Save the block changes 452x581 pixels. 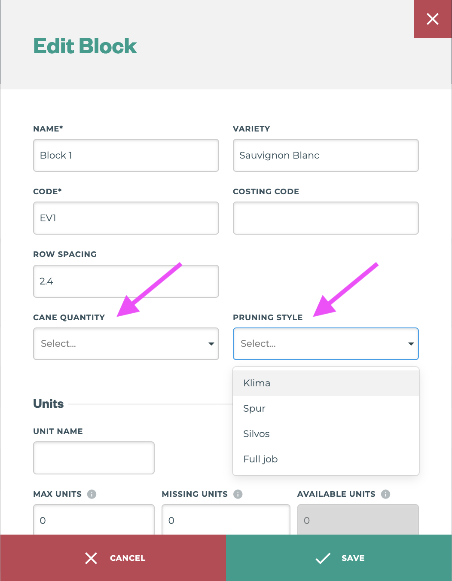coord(339,558)
